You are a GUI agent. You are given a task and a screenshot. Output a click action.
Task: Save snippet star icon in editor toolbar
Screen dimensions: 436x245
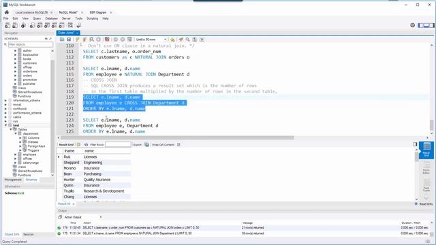click(x=172, y=39)
